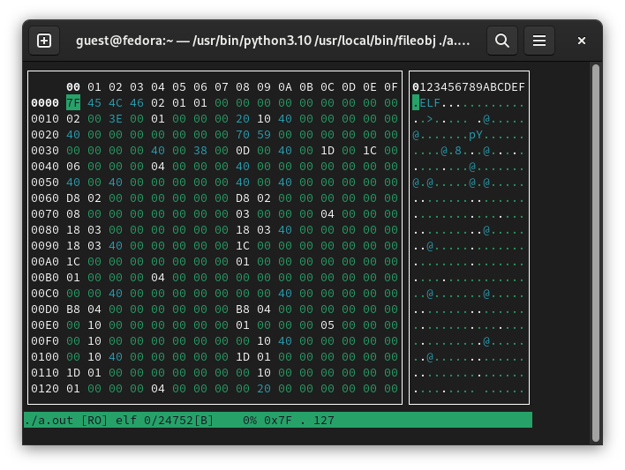The image size is (625, 470).
Task: Click the vertical scrollbar of the terminal
Action: tap(596, 252)
